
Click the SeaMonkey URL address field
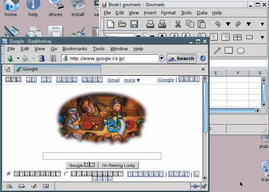110,59
